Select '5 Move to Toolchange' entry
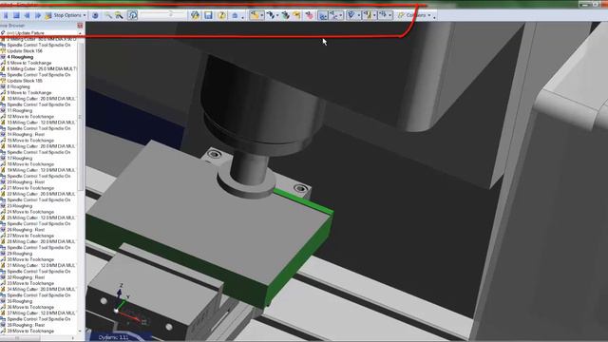The image size is (608, 342). click(x=29, y=63)
